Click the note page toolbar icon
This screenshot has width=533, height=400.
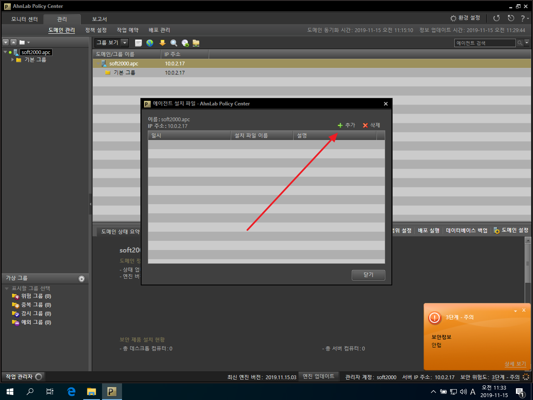tap(139, 43)
